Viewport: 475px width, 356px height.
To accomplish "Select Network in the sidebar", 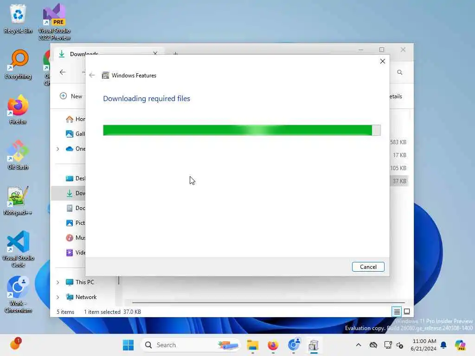I will [x=81, y=297].
